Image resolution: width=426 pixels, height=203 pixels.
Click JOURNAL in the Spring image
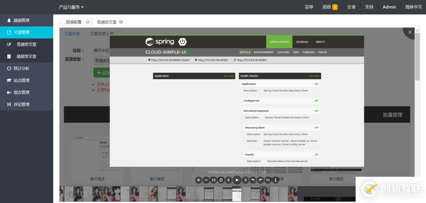[x=302, y=42]
